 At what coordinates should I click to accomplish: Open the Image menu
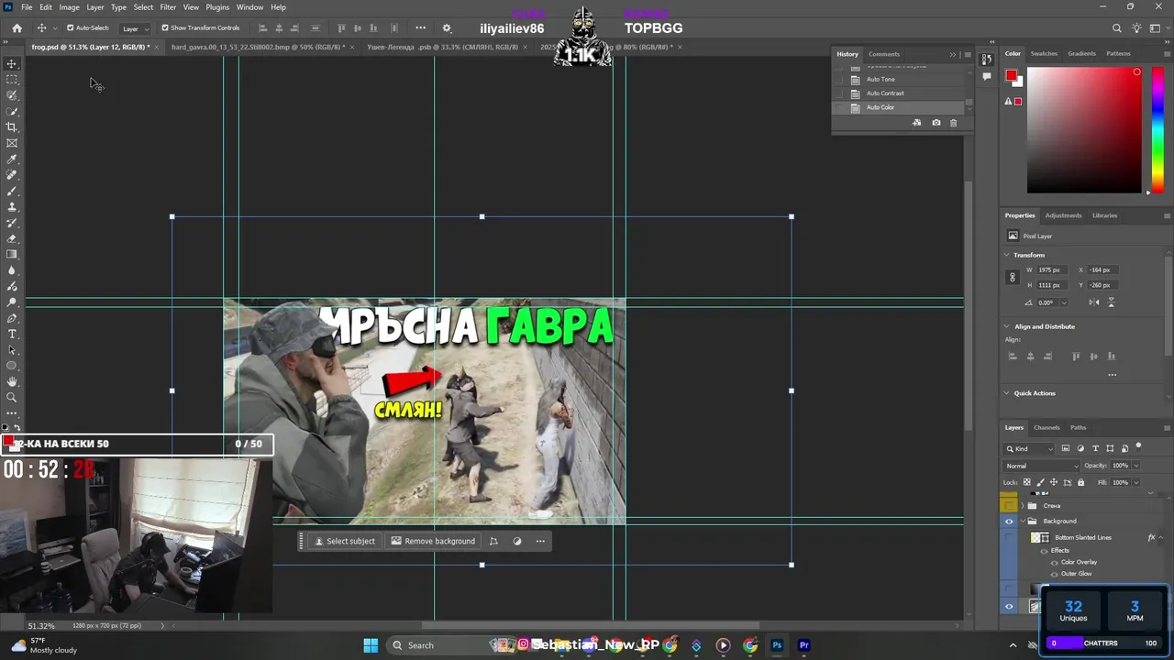point(70,7)
